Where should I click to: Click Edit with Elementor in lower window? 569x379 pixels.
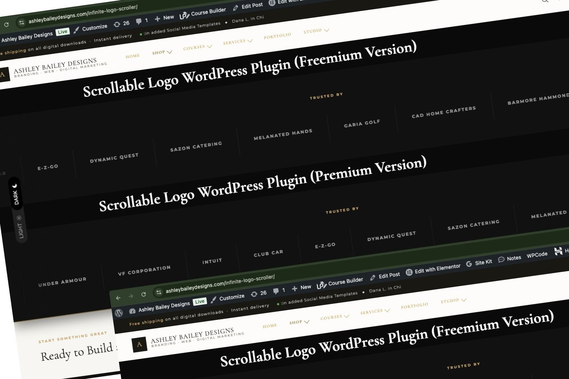click(x=433, y=269)
